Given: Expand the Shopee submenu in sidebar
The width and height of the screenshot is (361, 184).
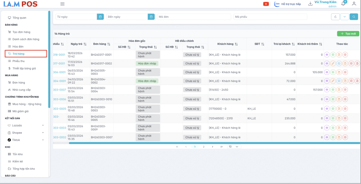Looking at the screenshot, I should (43, 133).
